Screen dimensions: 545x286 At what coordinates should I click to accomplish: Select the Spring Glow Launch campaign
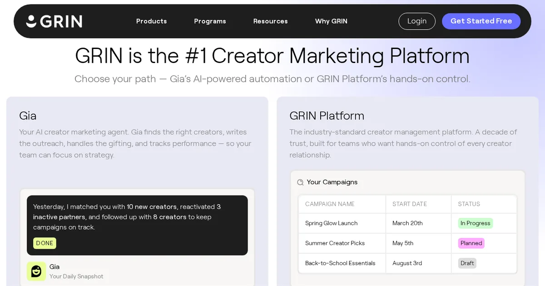pyautogui.click(x=331, y=223)
